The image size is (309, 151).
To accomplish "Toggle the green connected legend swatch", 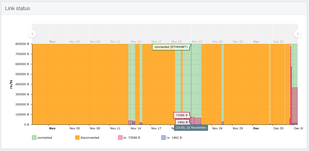I will pyautogui.click(x=34, y=138).
